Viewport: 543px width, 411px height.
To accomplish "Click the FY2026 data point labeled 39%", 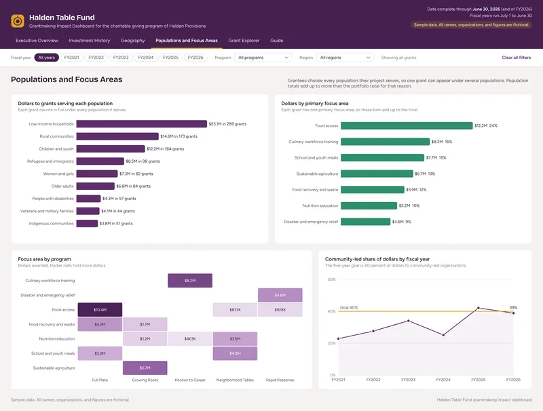I will tap(513, 313).
